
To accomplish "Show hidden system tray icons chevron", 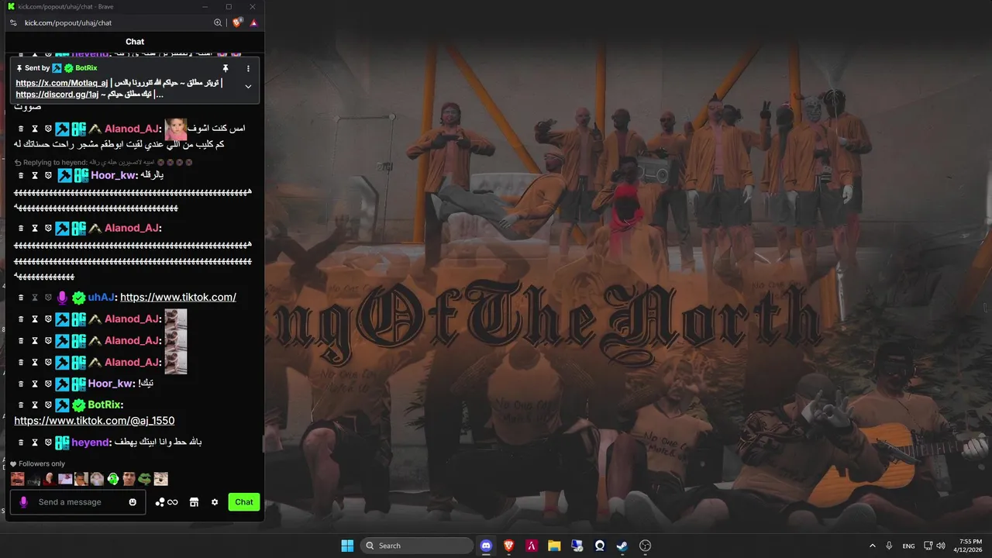I will point(872,546).
